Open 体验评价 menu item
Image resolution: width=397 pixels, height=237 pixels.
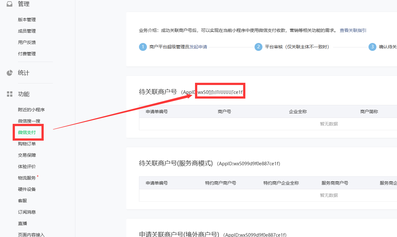point(27,167)
